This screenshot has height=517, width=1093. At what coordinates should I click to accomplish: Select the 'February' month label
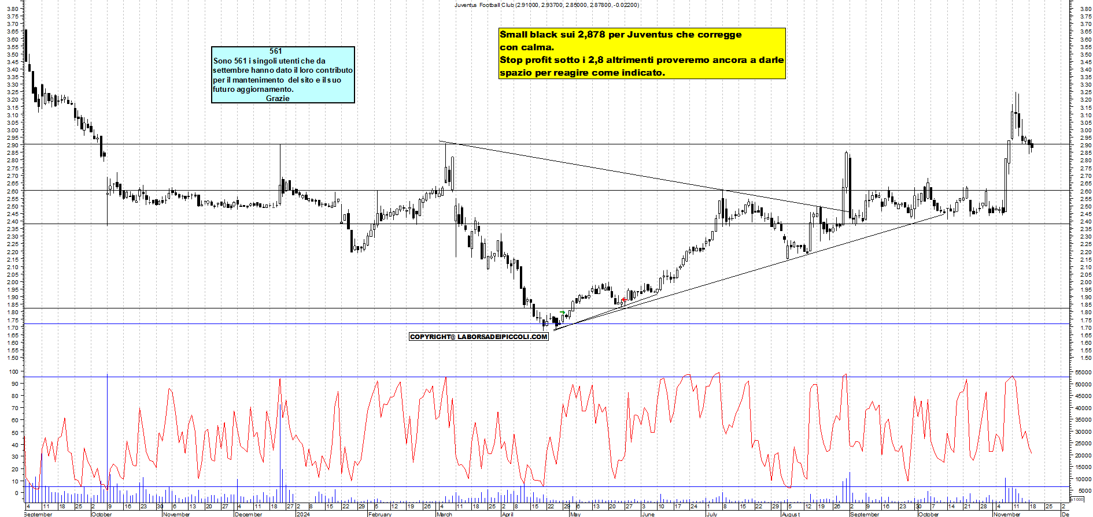380,514
